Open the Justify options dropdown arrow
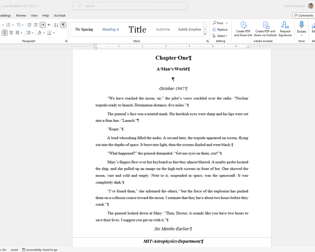 pyautogui.click(x=21, y=33)
